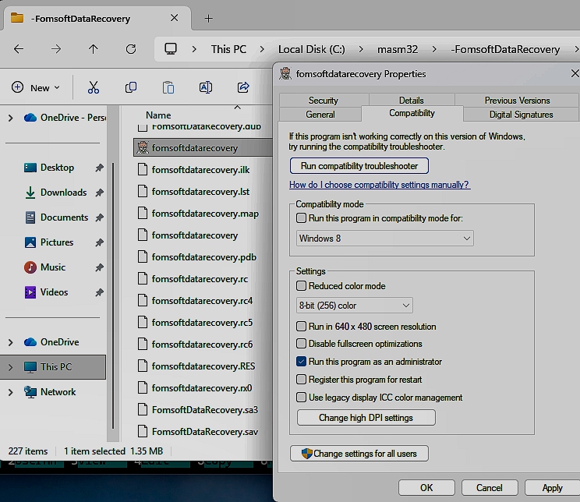Switch to the Security tab
This screenshot has width=580, height=502.
pos(324,101)
